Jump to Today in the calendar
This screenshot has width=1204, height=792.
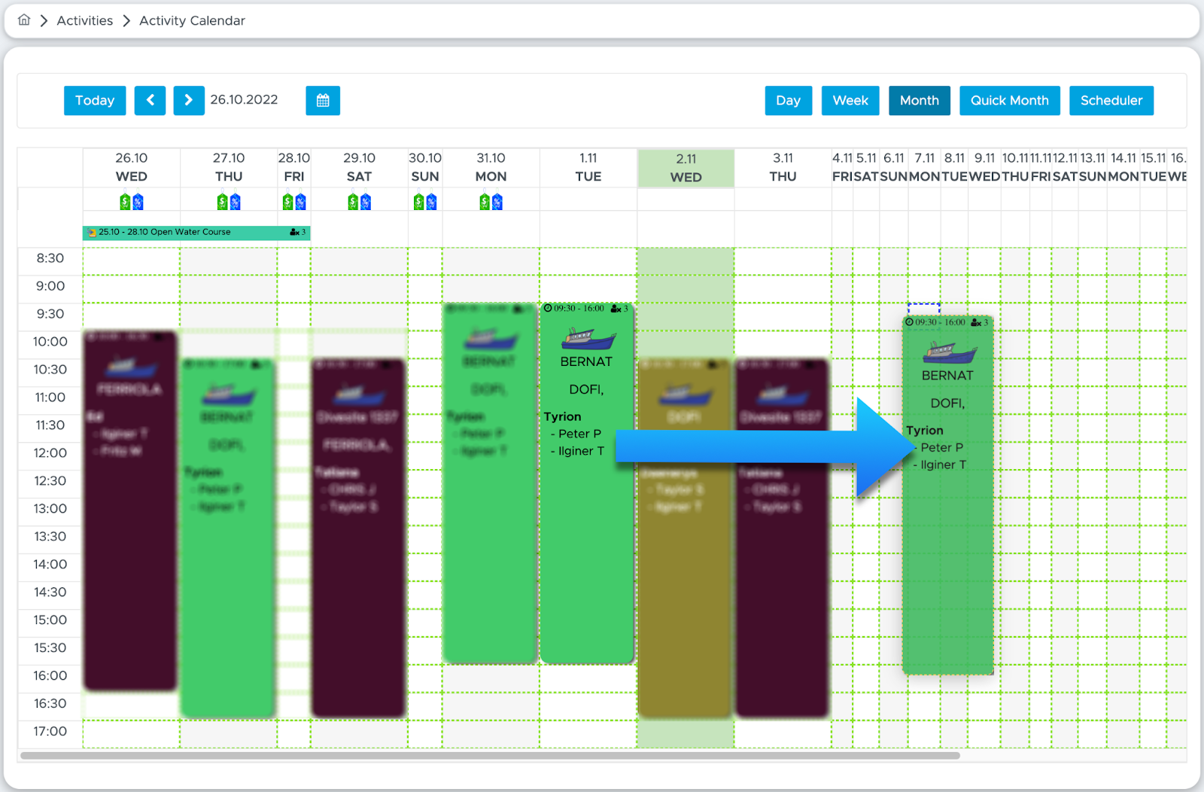pos(95,100)
